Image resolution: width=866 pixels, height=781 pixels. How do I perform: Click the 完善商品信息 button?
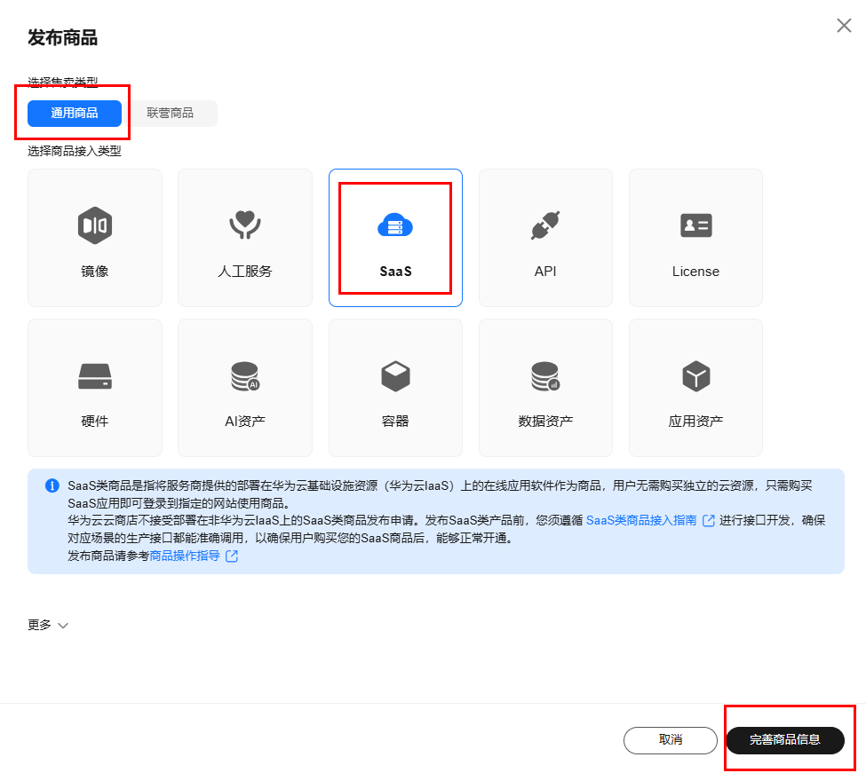[x=784, y=740]
